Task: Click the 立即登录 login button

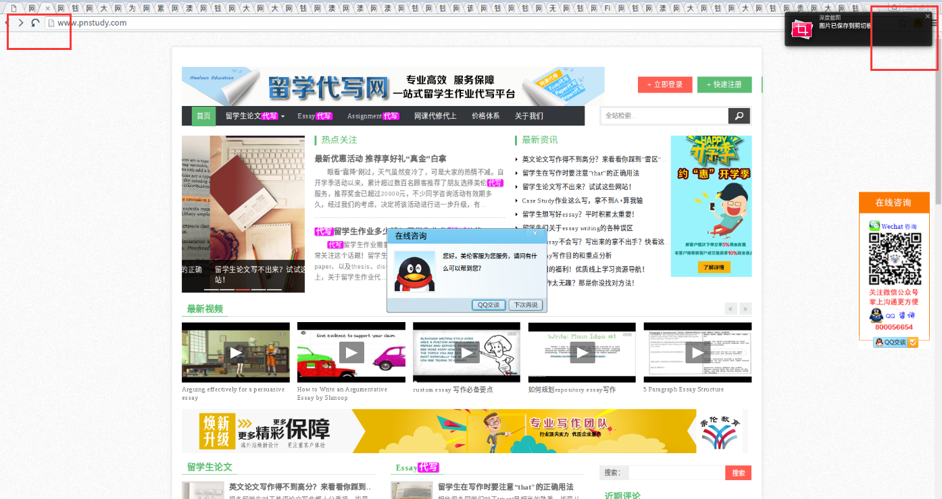Action: click(665, 84)
